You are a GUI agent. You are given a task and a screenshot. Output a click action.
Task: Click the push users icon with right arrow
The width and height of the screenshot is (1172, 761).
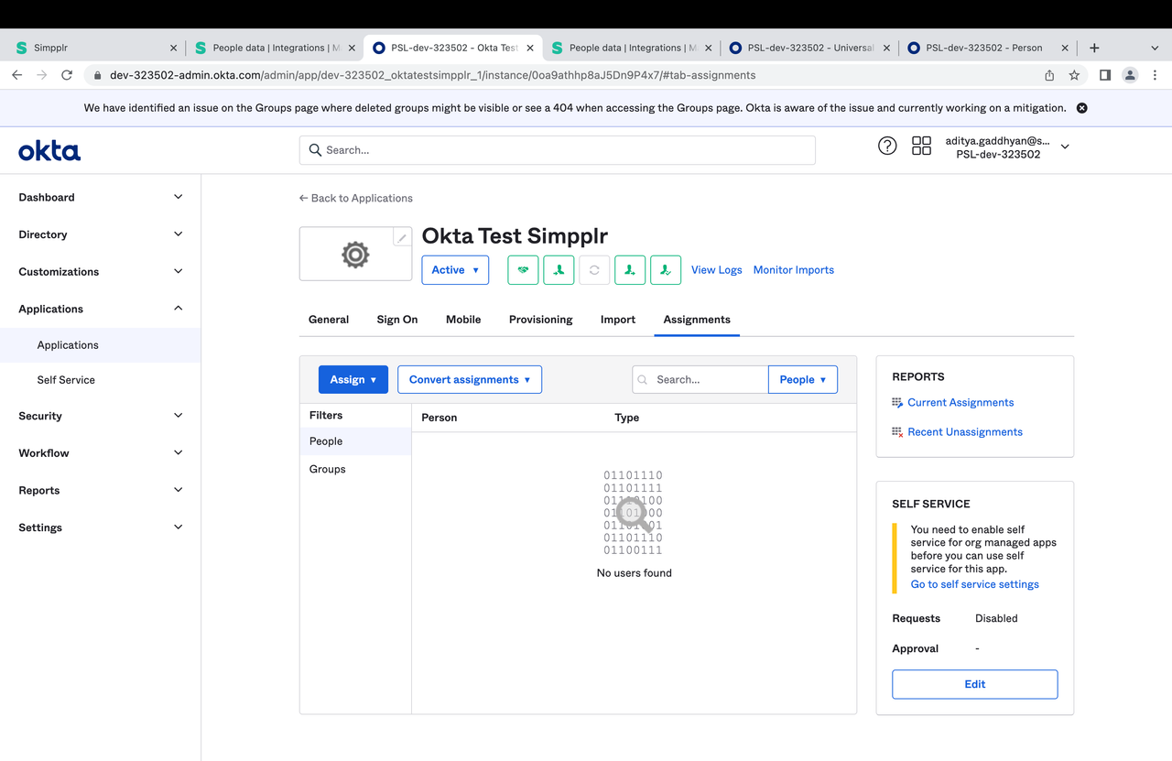click(630, 270)
